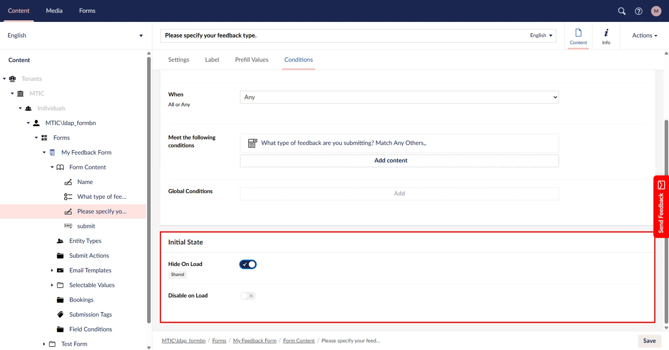Click the field name input box
Screen dimensions: 669x350
pyautogui.click(x=343, y=35)
